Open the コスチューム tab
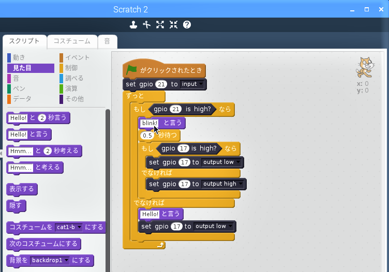Viewport: 389px width, 272px height. pos(72,41)
